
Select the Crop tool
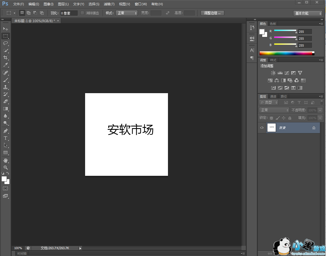6,58
